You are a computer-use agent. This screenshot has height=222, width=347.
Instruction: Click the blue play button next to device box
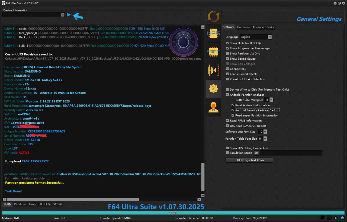(69, 15)
